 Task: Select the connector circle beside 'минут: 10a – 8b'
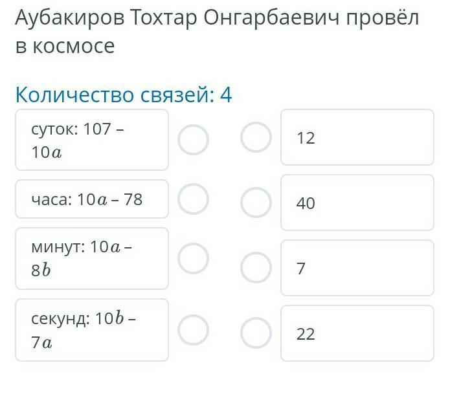click(x=193, y=259)
